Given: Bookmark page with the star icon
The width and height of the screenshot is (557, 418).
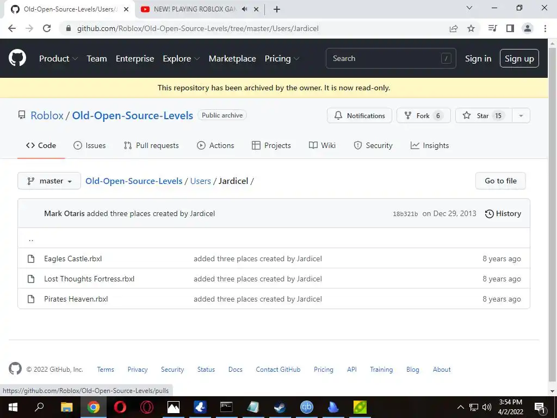Looking at the screenshot, I should click(471, 28).
